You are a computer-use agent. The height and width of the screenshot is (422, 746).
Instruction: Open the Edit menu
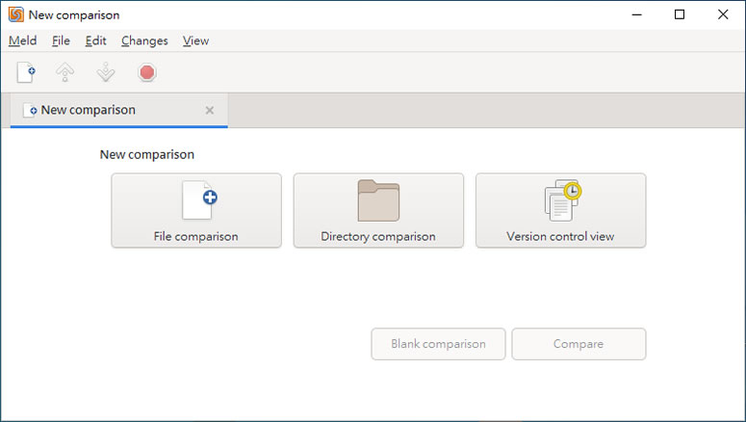95,41
